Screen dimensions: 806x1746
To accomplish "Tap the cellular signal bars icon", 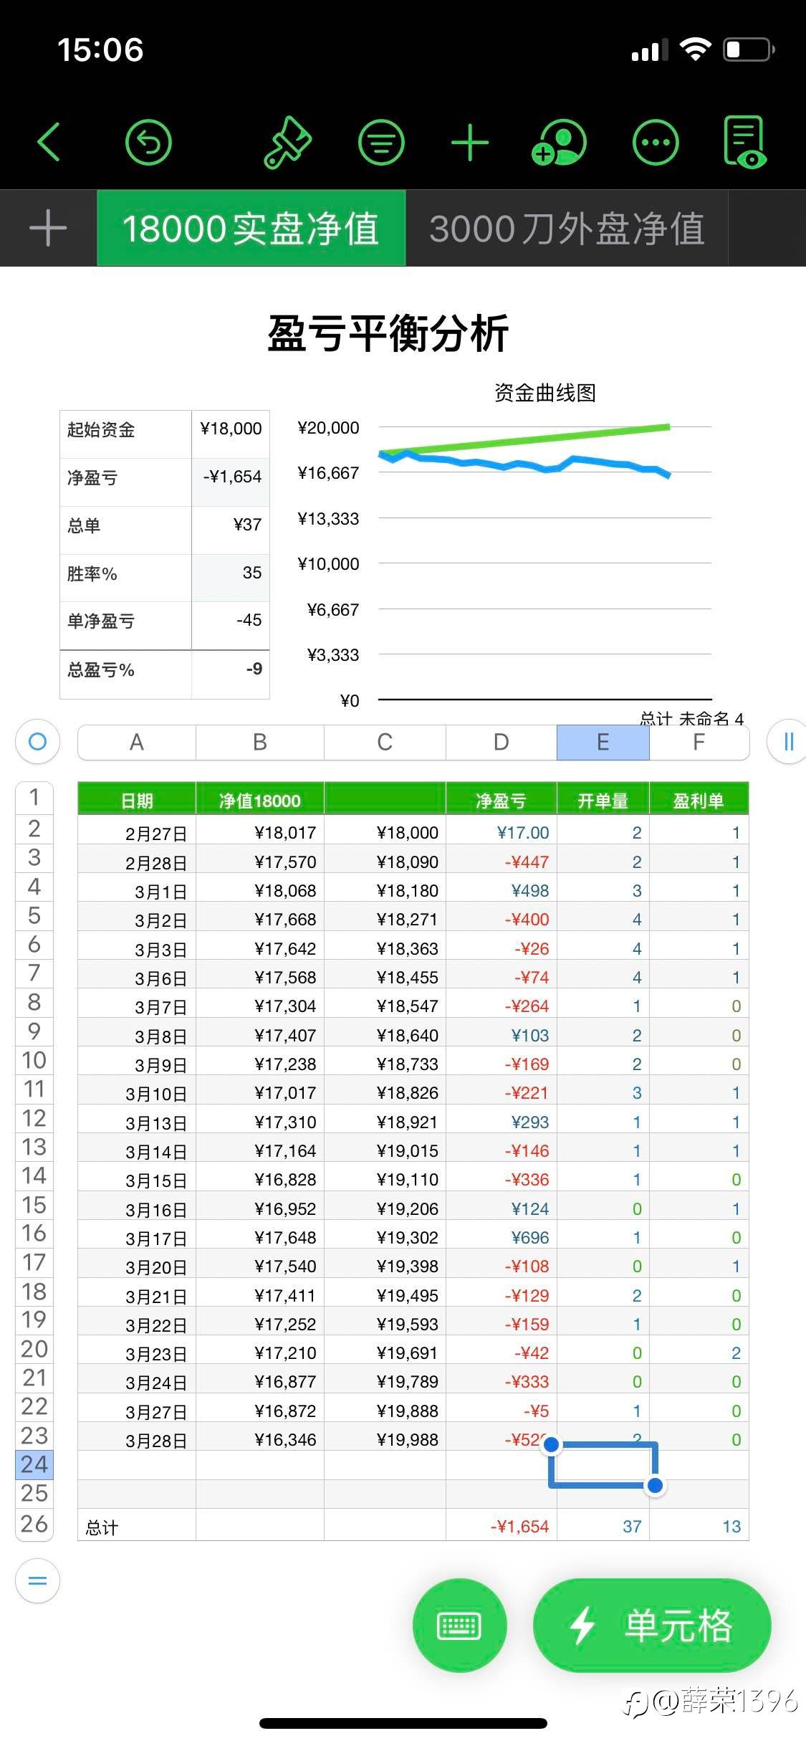I will coord(649,50).
